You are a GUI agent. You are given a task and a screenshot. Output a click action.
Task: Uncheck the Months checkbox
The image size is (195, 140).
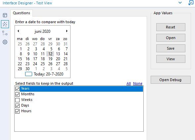pyautogui.click(x=18, y=94)
